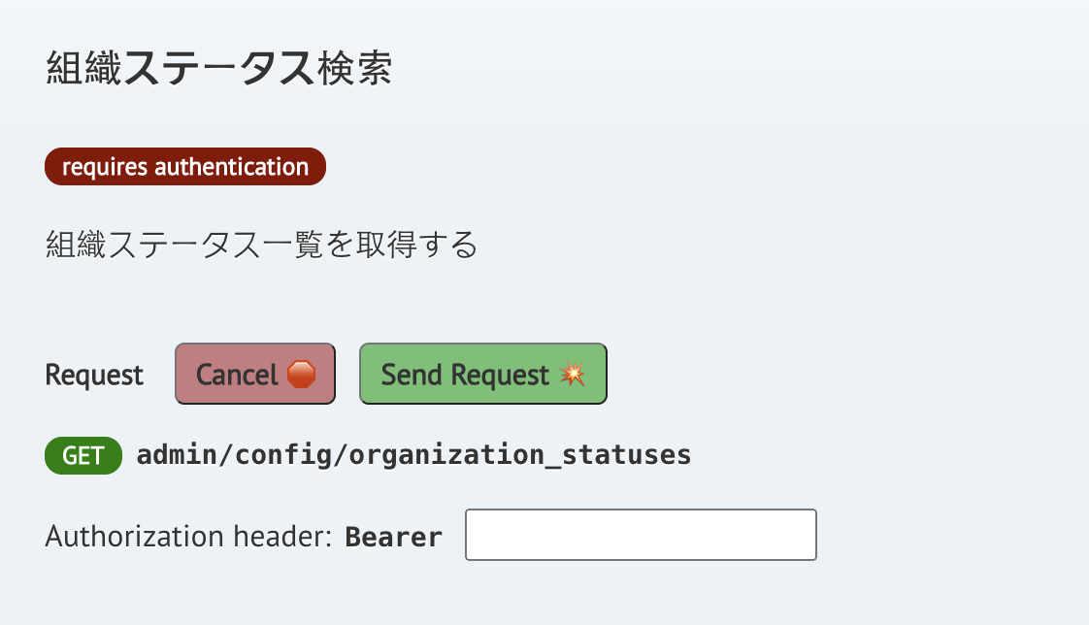Screen dimensions: 1089x625
Task: Click the red requires authentication badge
Action: pos(184,167)
